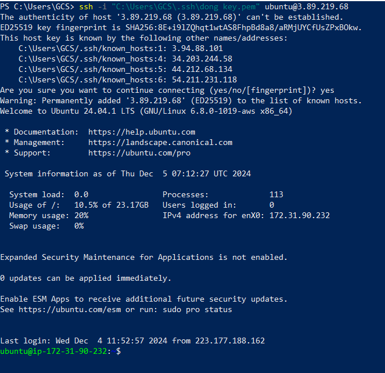Click the Memory usage 20% value
This screenshot has width=385, height=373.
coord(81,216)
